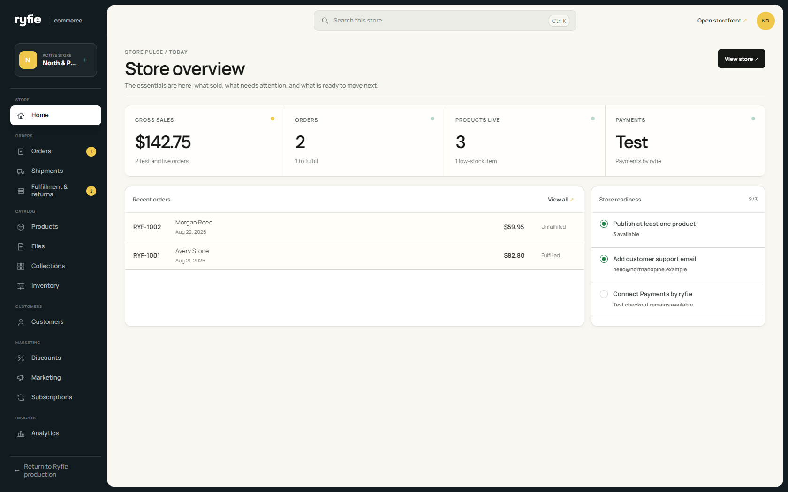The height and width of the screenshot is (492, 788).
Task: Click the Orders card showing 2
Action: tap(365, 141)
